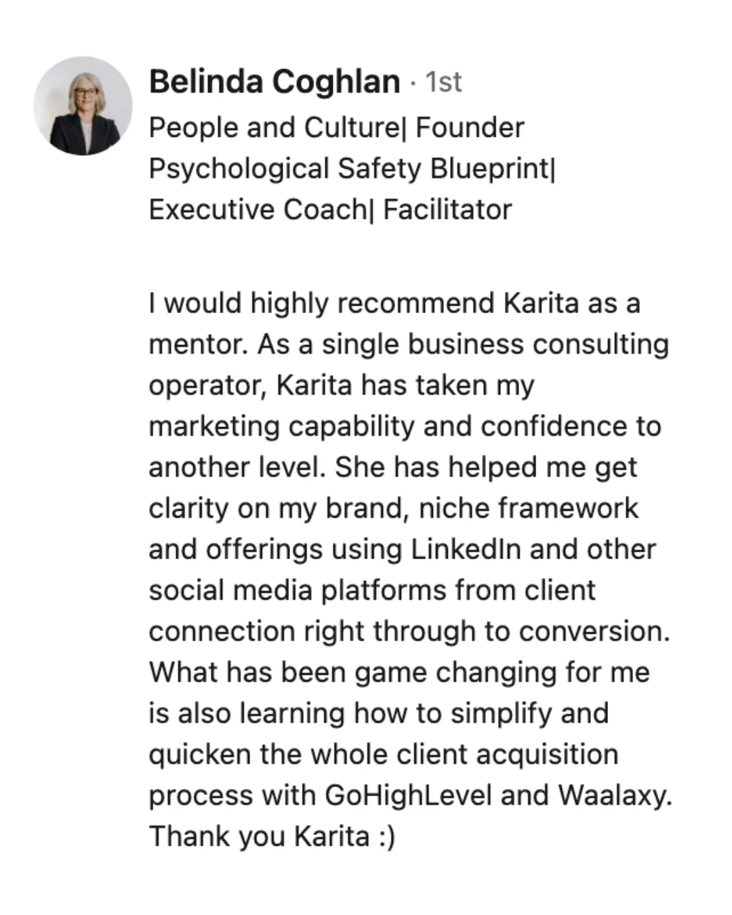Click the word 'GoHighLevel' in the recommendation
732x915 pixels.
[x=409, y=795]
